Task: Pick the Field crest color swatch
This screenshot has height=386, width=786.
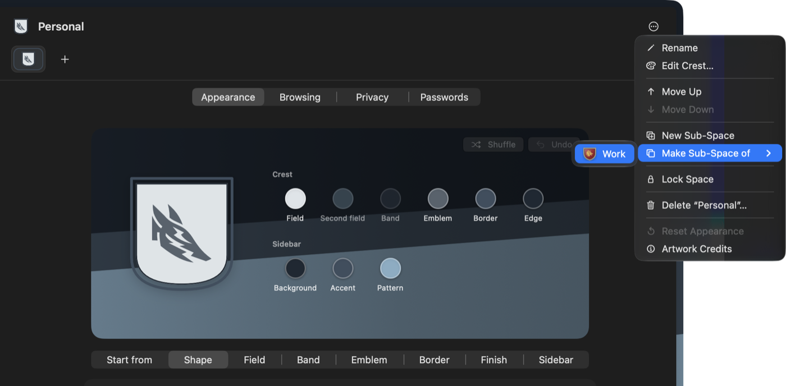Action: [x=295, y=199]
